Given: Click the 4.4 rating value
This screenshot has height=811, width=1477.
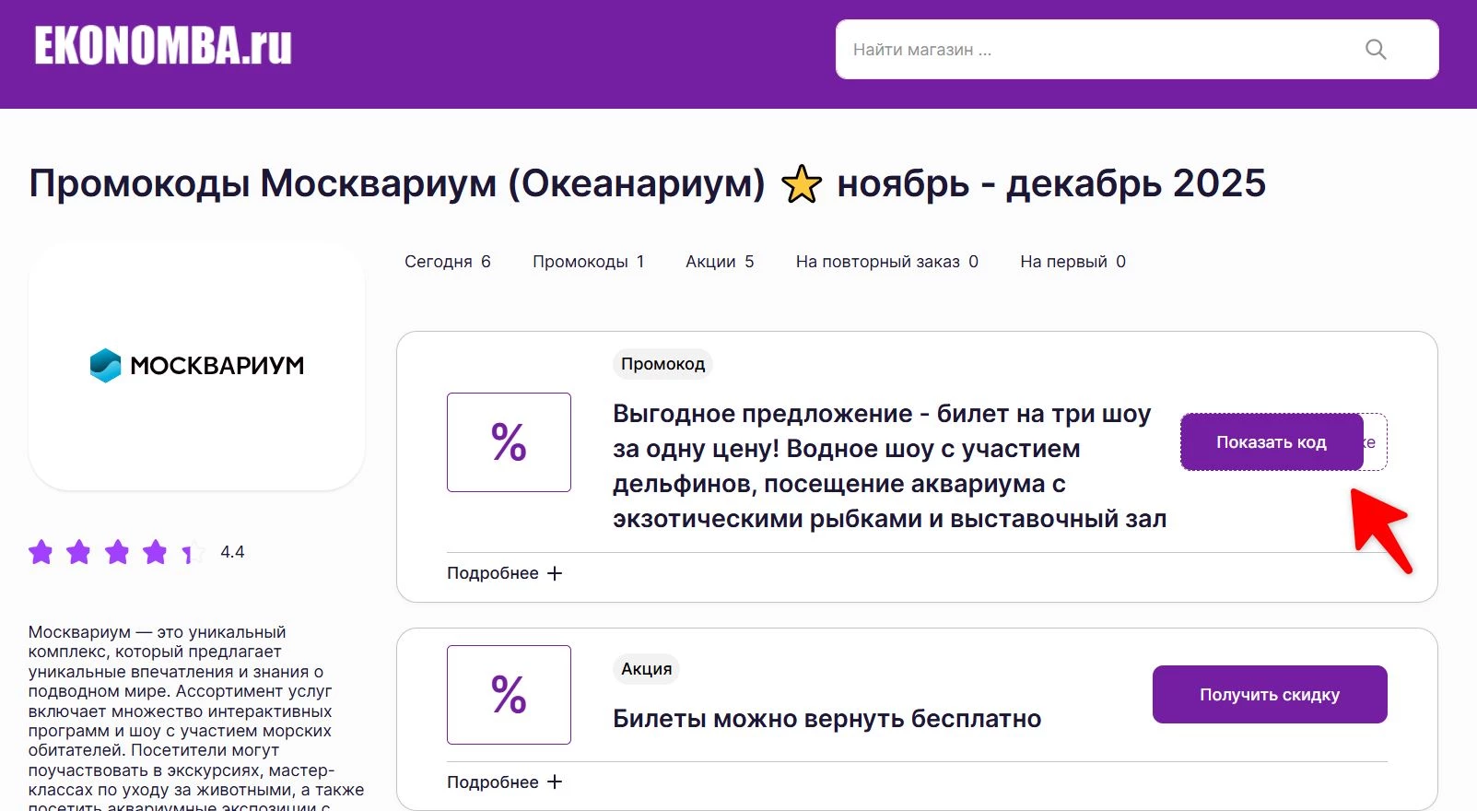Looking at the screenshot, I should 232,552.
